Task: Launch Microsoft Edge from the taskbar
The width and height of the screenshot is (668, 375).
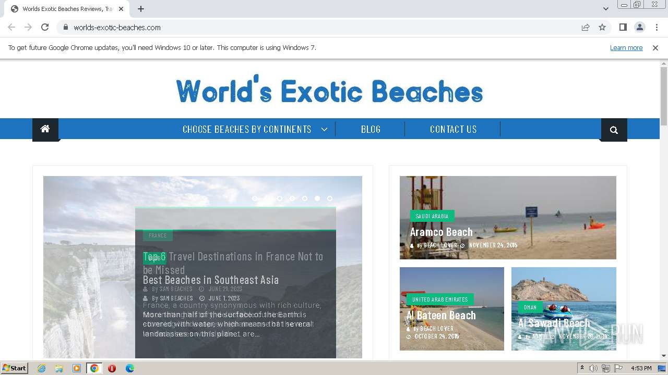Action: 130,368
